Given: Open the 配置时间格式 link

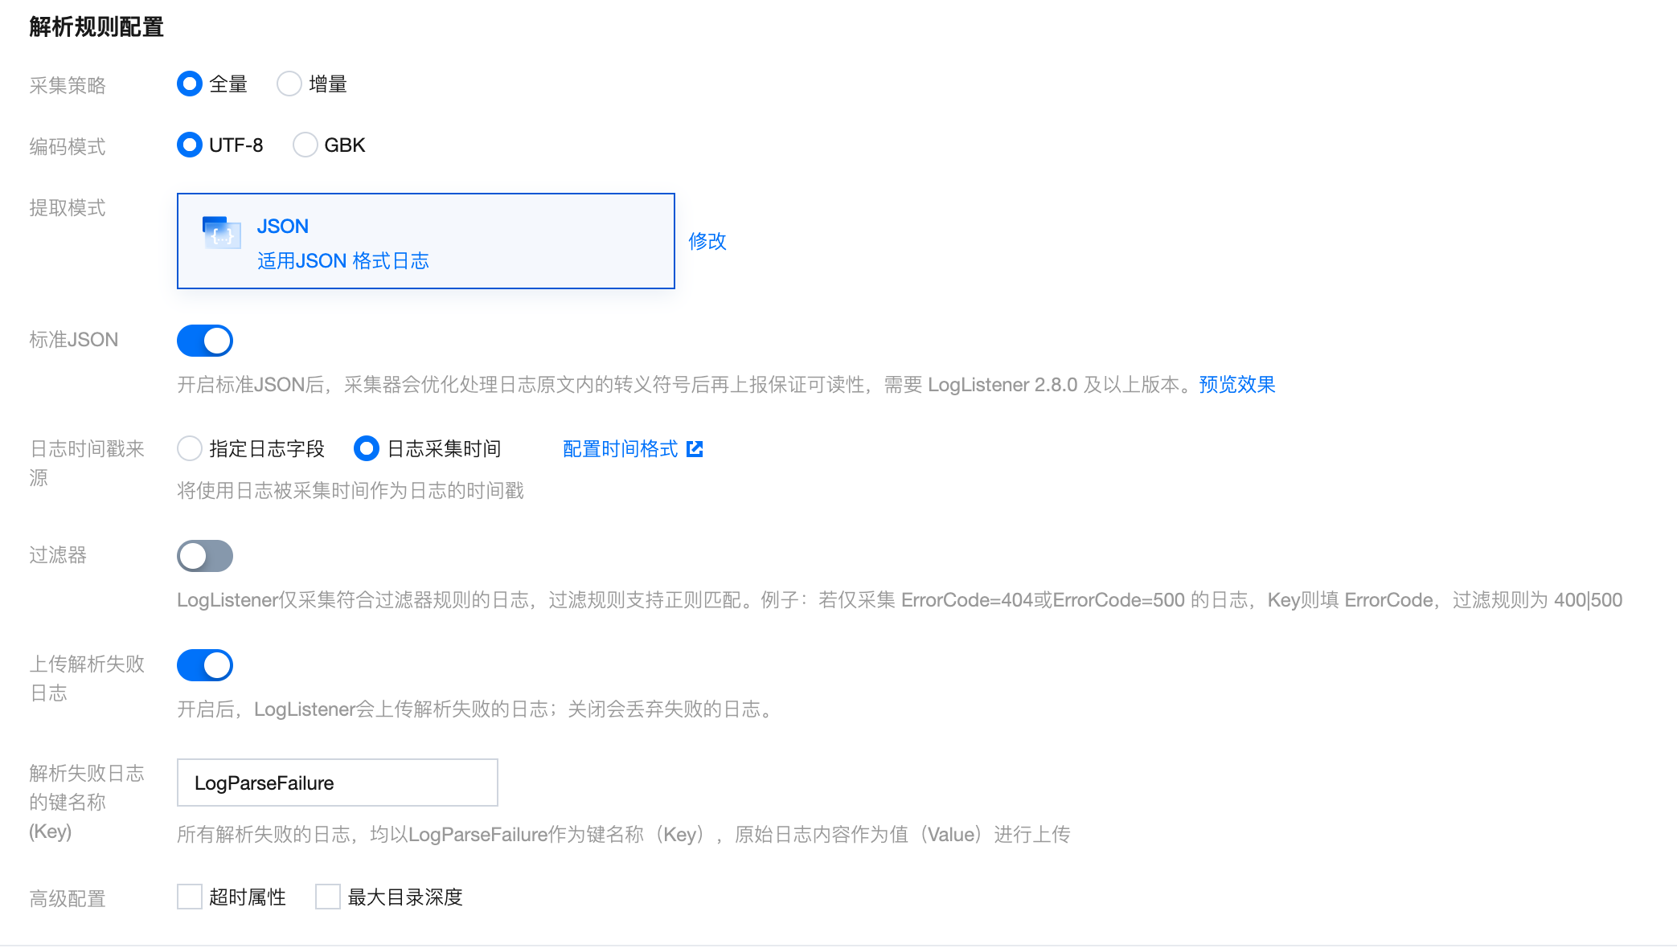Looking at the screenshot, I should [x=620, y=449].
